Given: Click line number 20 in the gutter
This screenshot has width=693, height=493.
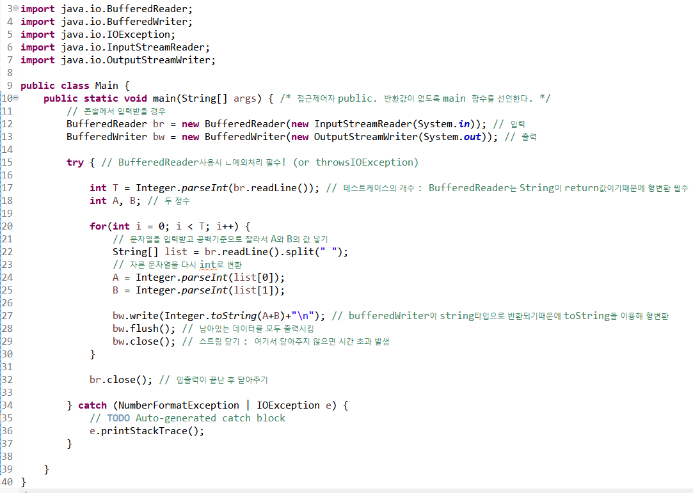Looking at the screenshot, I should (8, 226).
